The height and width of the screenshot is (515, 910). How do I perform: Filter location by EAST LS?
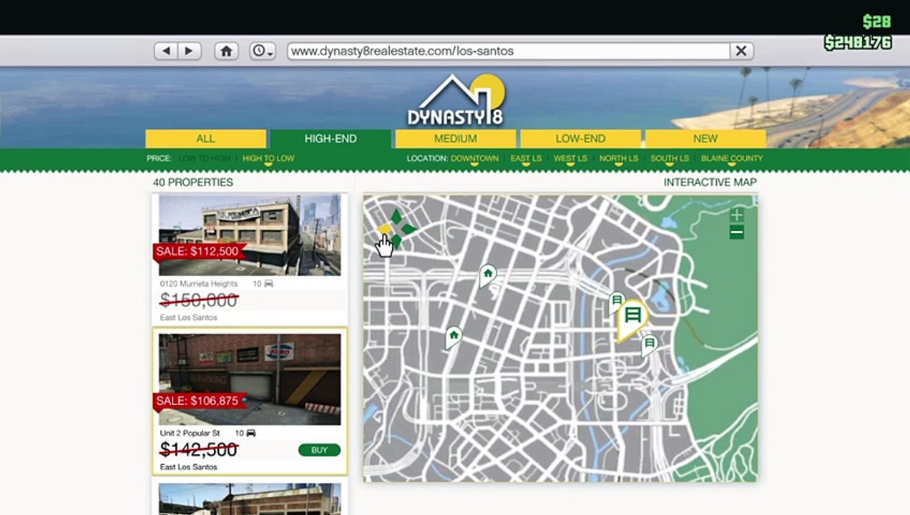[526, 159]
